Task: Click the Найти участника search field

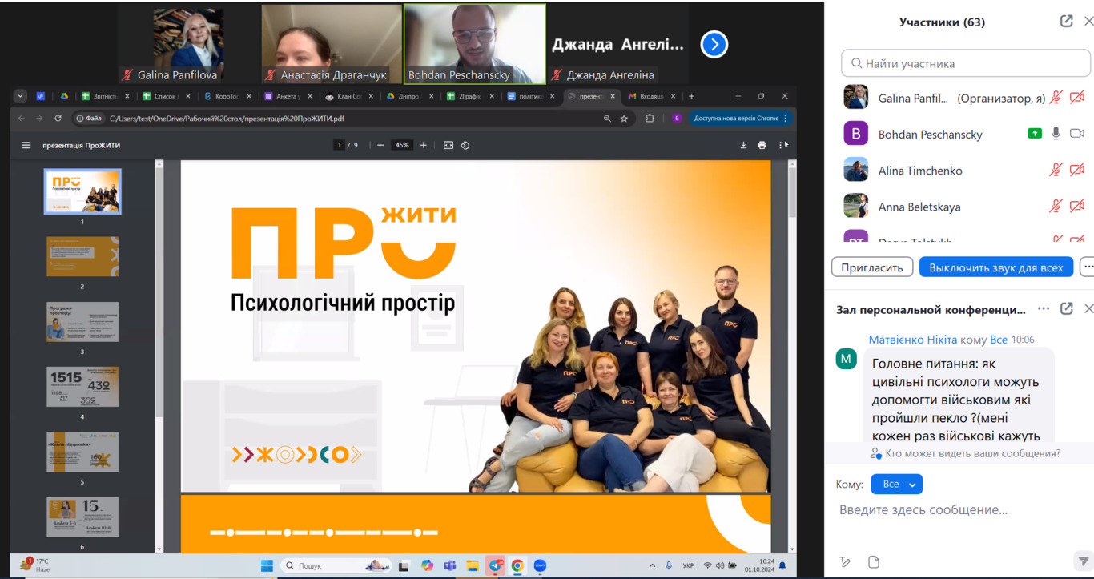Action: point(966,63)
